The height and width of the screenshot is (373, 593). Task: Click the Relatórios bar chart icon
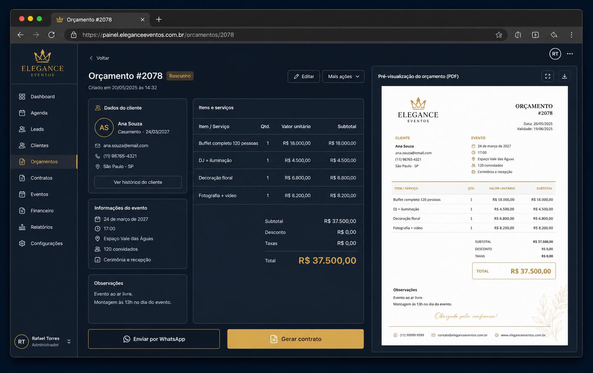(22, 227)
